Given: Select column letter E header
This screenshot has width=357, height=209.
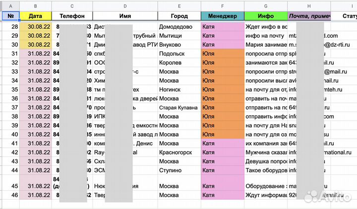Looking at the screenshot, I should (x=179, y=5).
